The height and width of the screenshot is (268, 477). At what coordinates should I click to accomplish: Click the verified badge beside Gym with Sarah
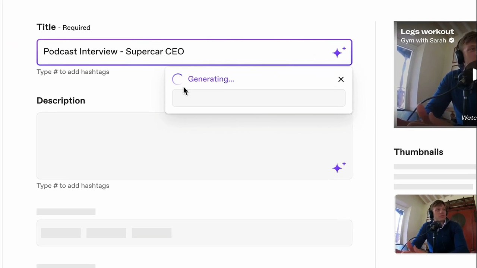pos(452,40)
